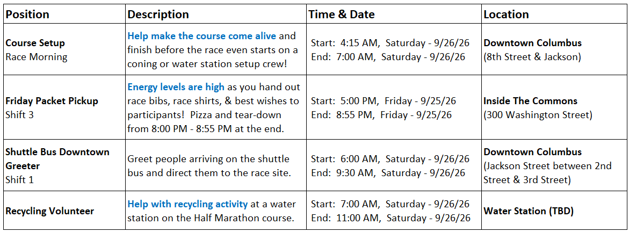This screenshot has height=232, width=629.
Task: Click the 11:00 AM end time cell
Action: click(x=391, y=218)
